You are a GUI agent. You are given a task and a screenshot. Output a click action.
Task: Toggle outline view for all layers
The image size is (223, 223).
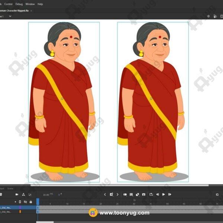point(20,202)
